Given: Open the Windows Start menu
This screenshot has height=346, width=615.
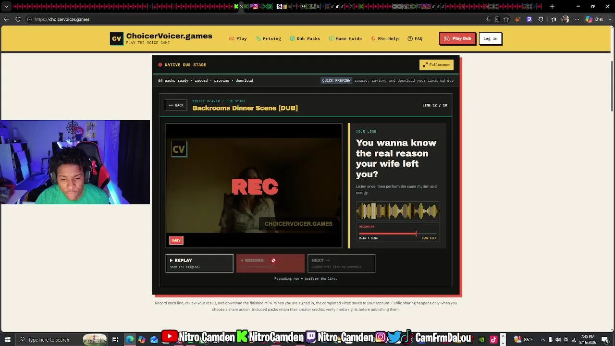Looking at the screenshot, I should pyautogui.click(x=7, y=340).
